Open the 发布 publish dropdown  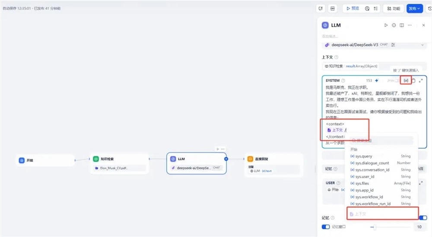tap(414, 9)
